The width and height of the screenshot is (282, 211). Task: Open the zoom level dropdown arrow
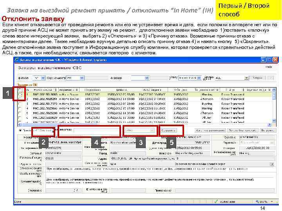tap(271, 202)
